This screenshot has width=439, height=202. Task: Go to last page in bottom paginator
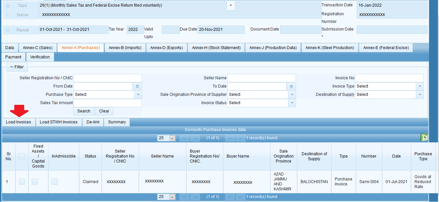point(240,197)
